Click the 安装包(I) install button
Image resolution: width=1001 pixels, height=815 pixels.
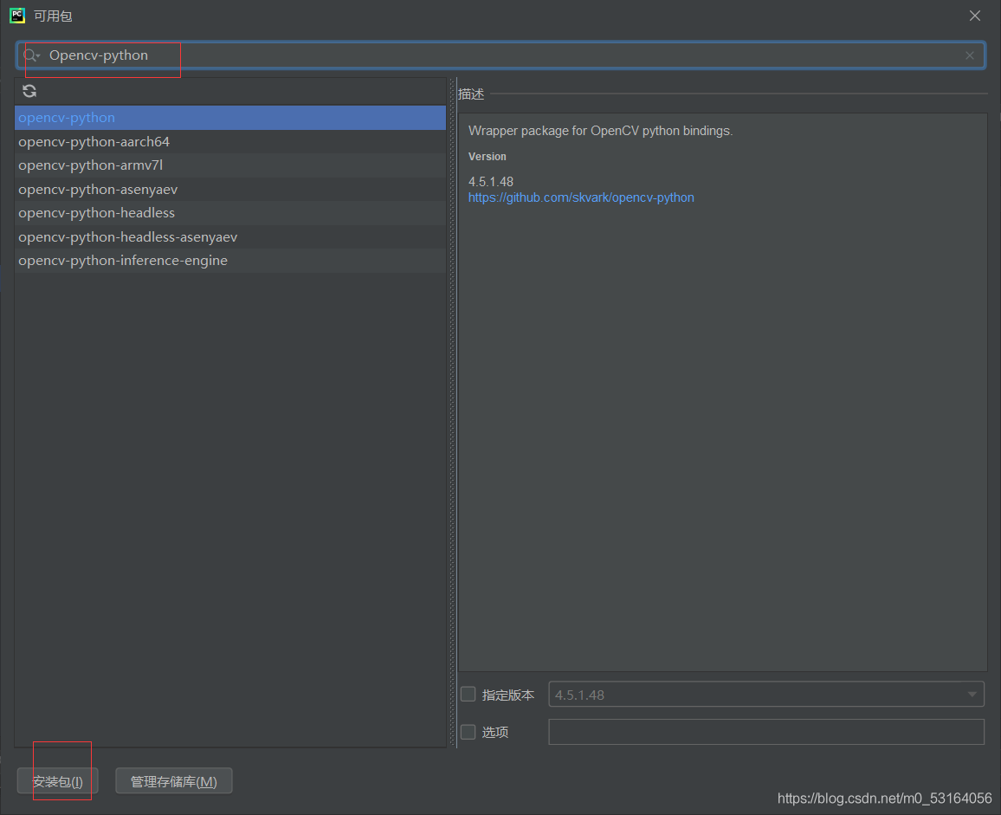click(x=57, y=781)
